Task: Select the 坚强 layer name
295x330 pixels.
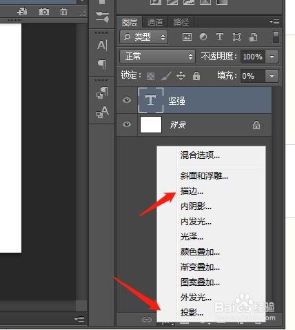Action: pyautogui.click(x=176, y=101)
